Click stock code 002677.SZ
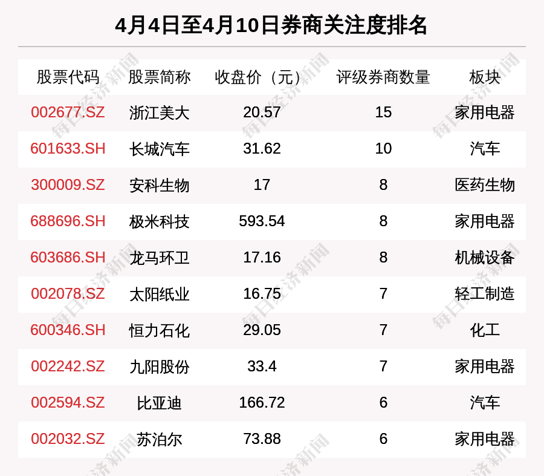 point(68,112)
